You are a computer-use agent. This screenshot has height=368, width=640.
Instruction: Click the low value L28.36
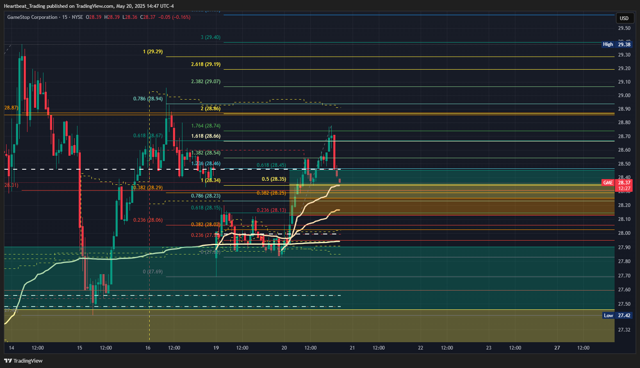point(130,17)
